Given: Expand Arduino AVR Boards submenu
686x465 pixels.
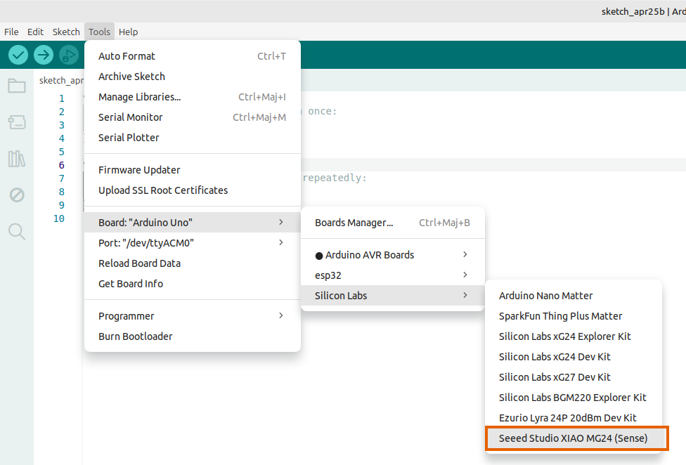Looking at the screenshot, I should point(393,255).
